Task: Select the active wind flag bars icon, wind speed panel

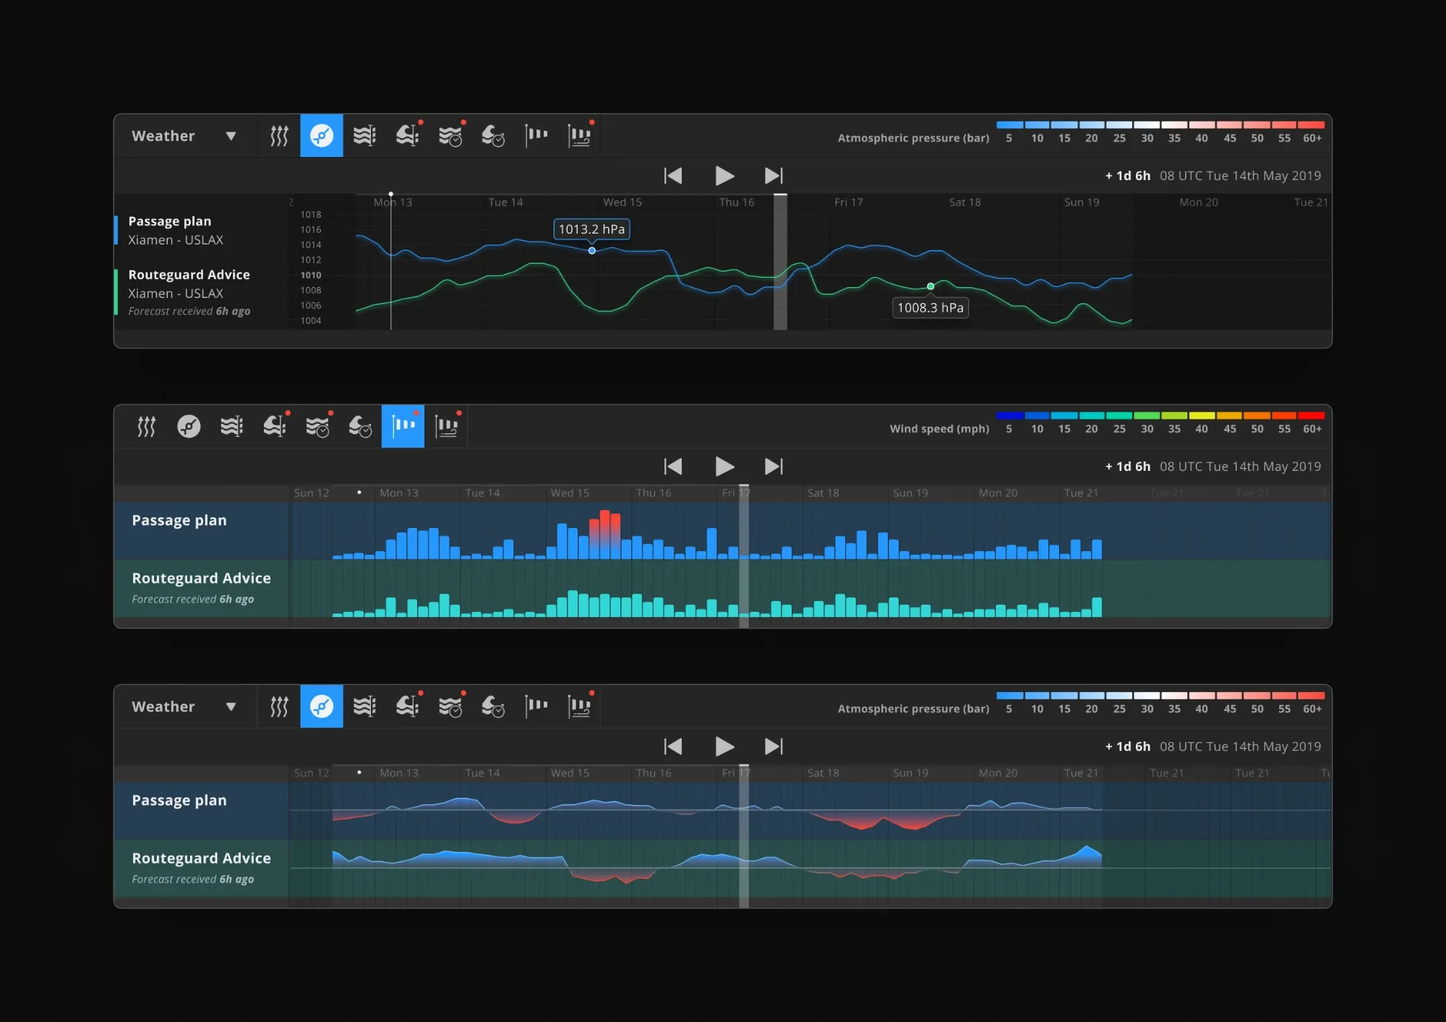Action: [403, 427]
